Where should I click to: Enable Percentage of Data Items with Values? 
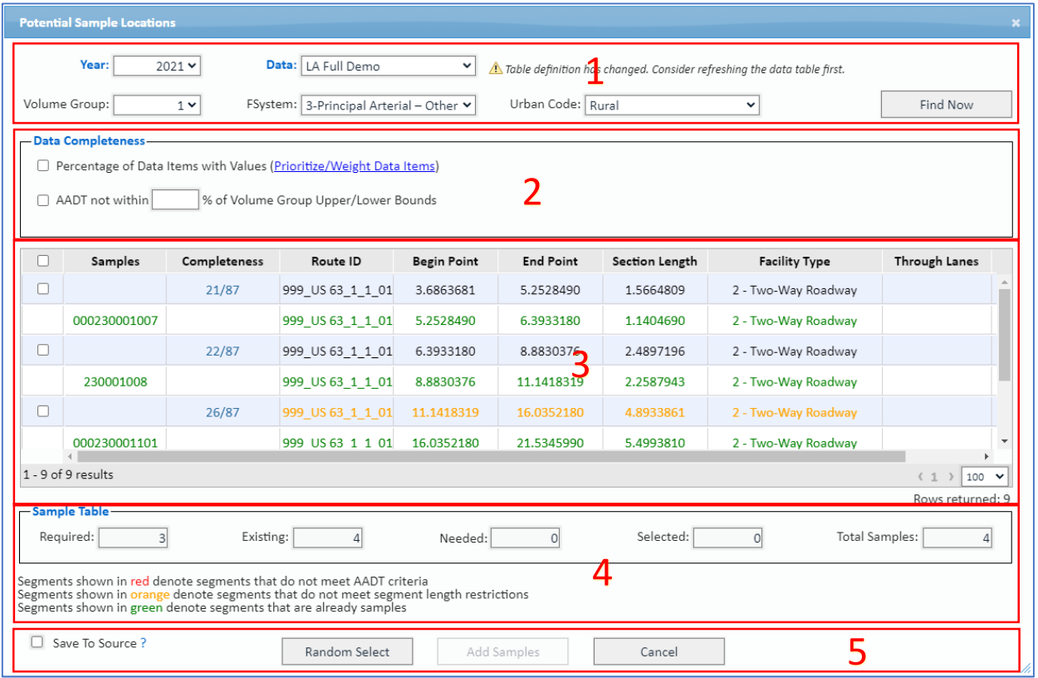pyautogui.click(x=43, y=166)
